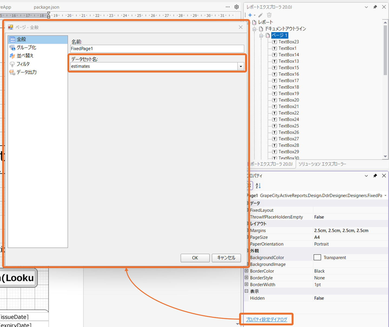This screenshot has width=389, height=327.
Task: Expand the BorderStyle property
Action: coord(246,278)
